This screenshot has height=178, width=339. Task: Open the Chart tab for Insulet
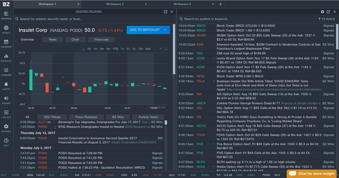point(75,40)
